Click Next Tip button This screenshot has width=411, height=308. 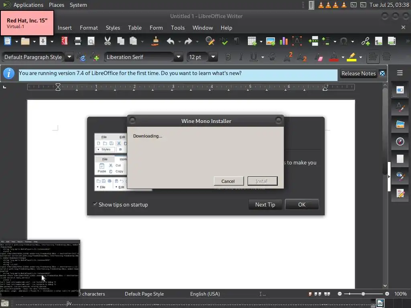[x=265, y=205]
